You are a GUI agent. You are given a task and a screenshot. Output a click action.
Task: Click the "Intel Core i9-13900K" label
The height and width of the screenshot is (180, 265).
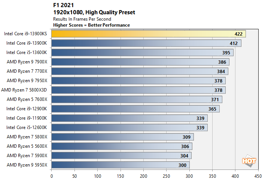click(x=27, y=43)
